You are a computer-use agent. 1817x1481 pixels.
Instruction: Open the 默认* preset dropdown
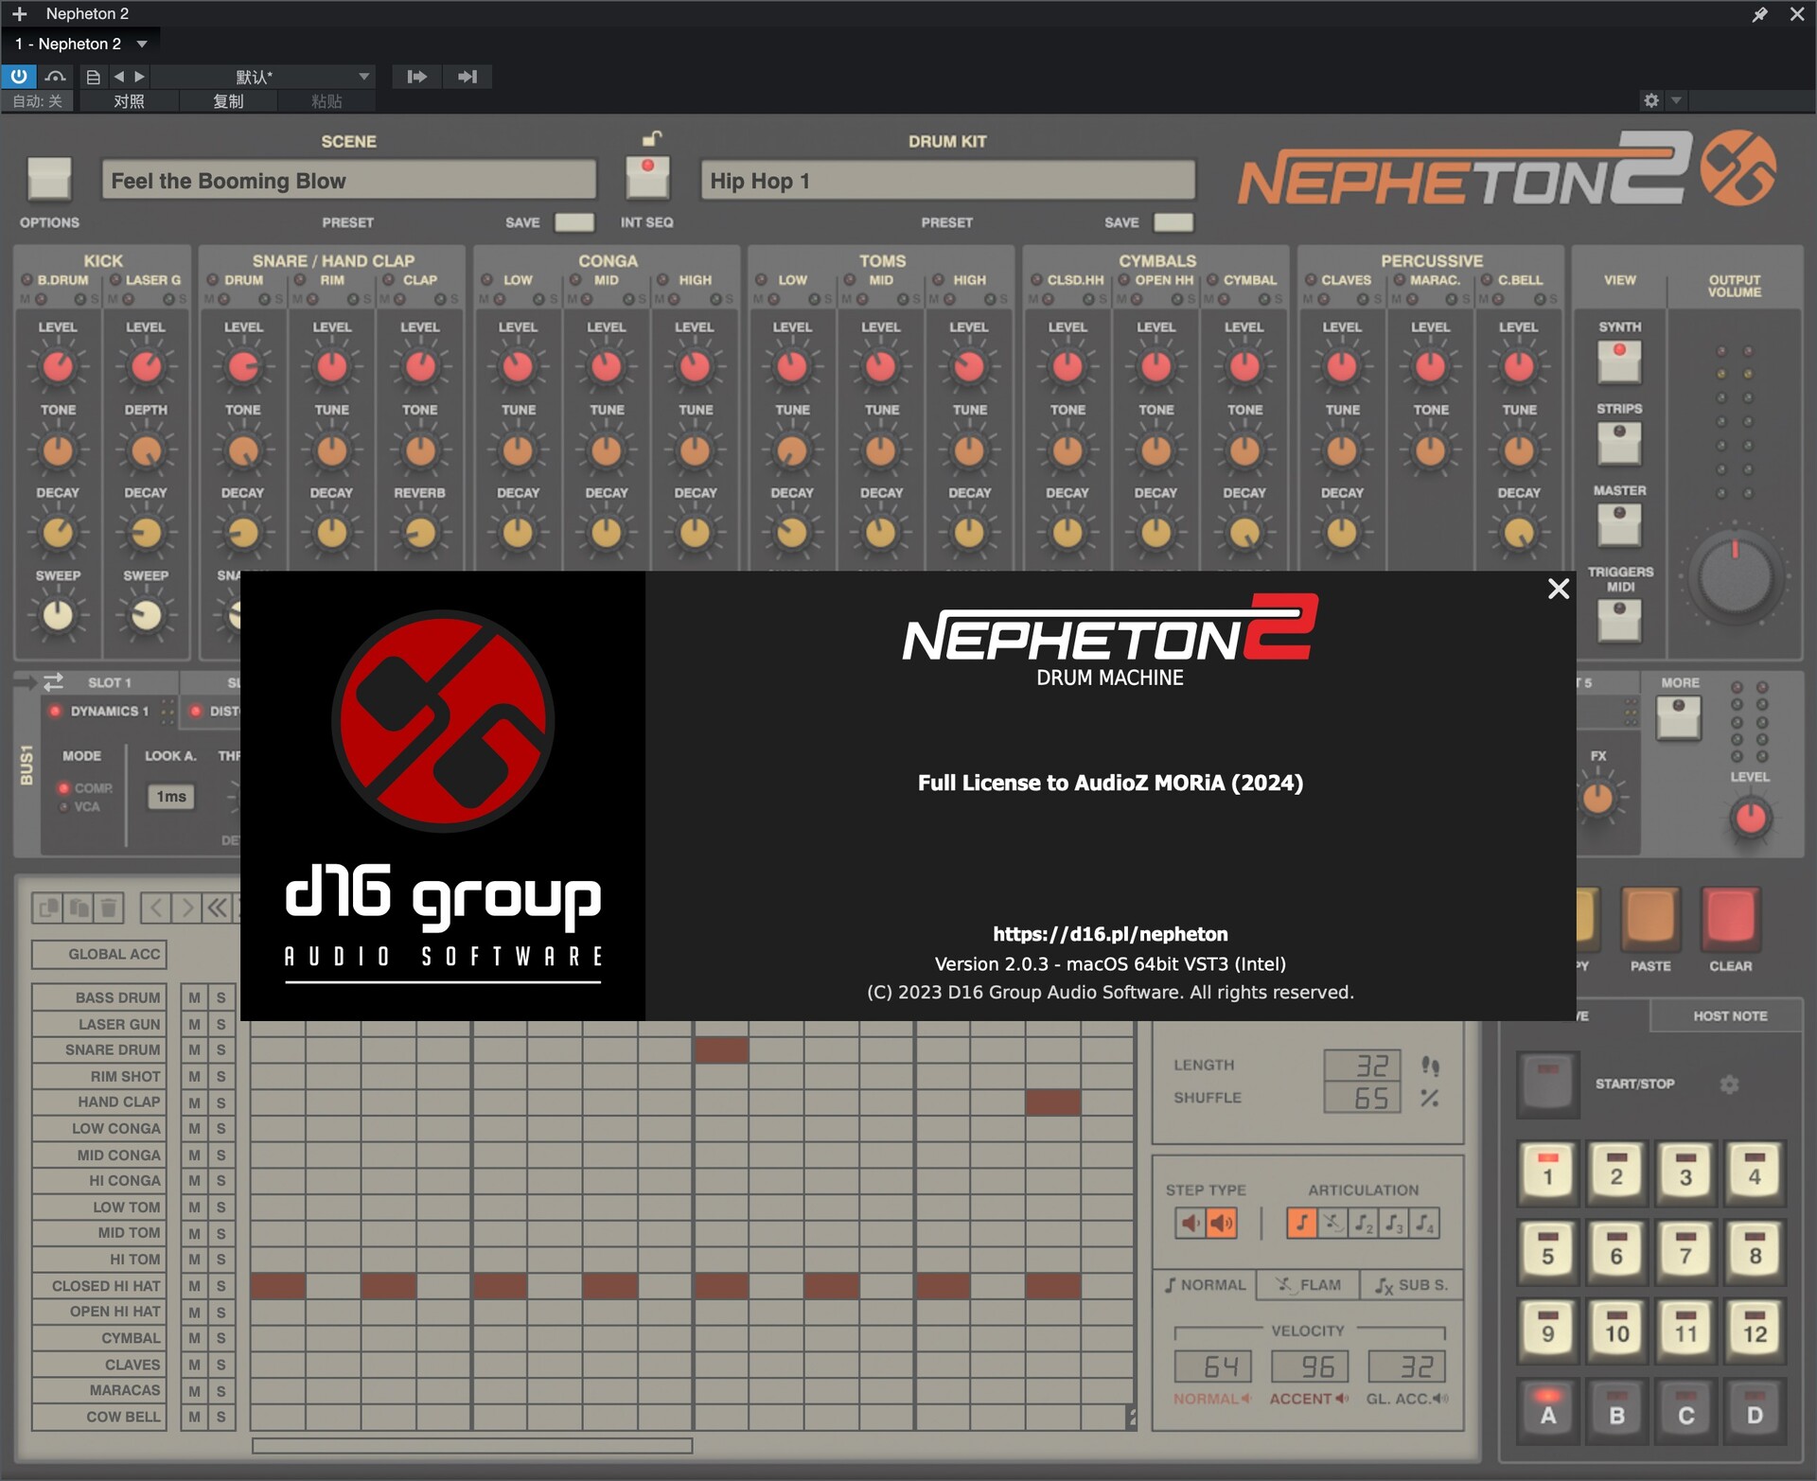tap(263, 77)
